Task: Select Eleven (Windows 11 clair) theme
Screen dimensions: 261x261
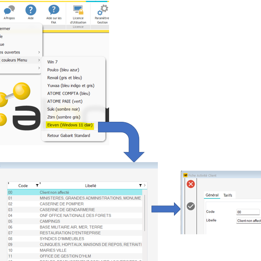Action: (70, 125)
